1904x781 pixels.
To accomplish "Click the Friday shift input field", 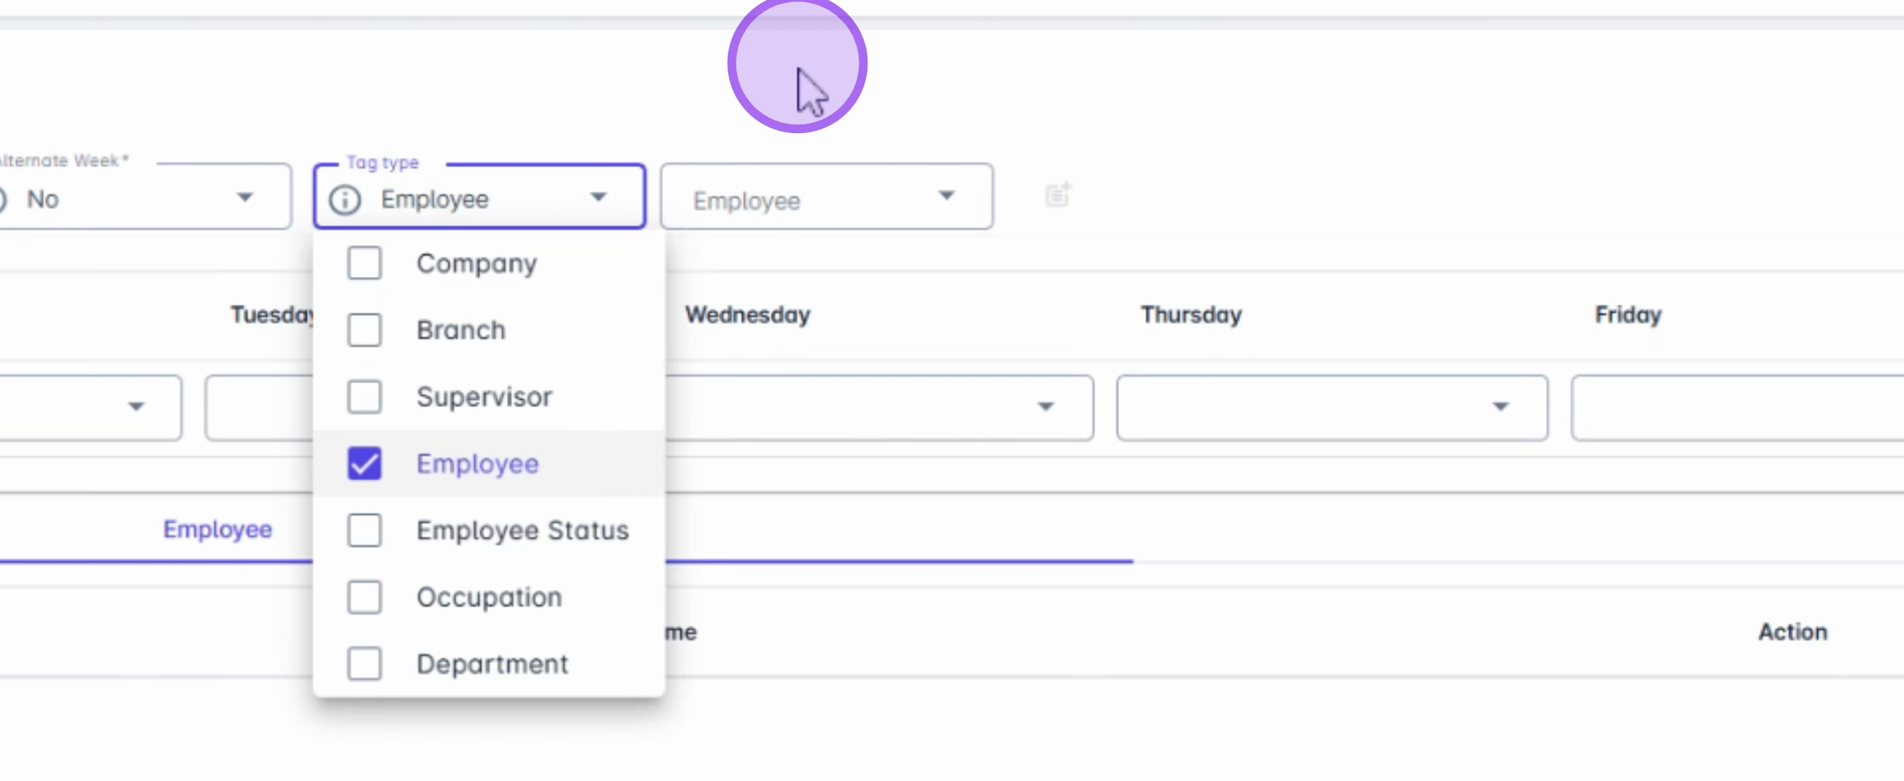I will point(1737,408).
